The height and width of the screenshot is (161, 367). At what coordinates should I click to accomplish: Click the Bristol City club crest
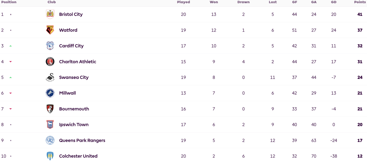point(50,14)
